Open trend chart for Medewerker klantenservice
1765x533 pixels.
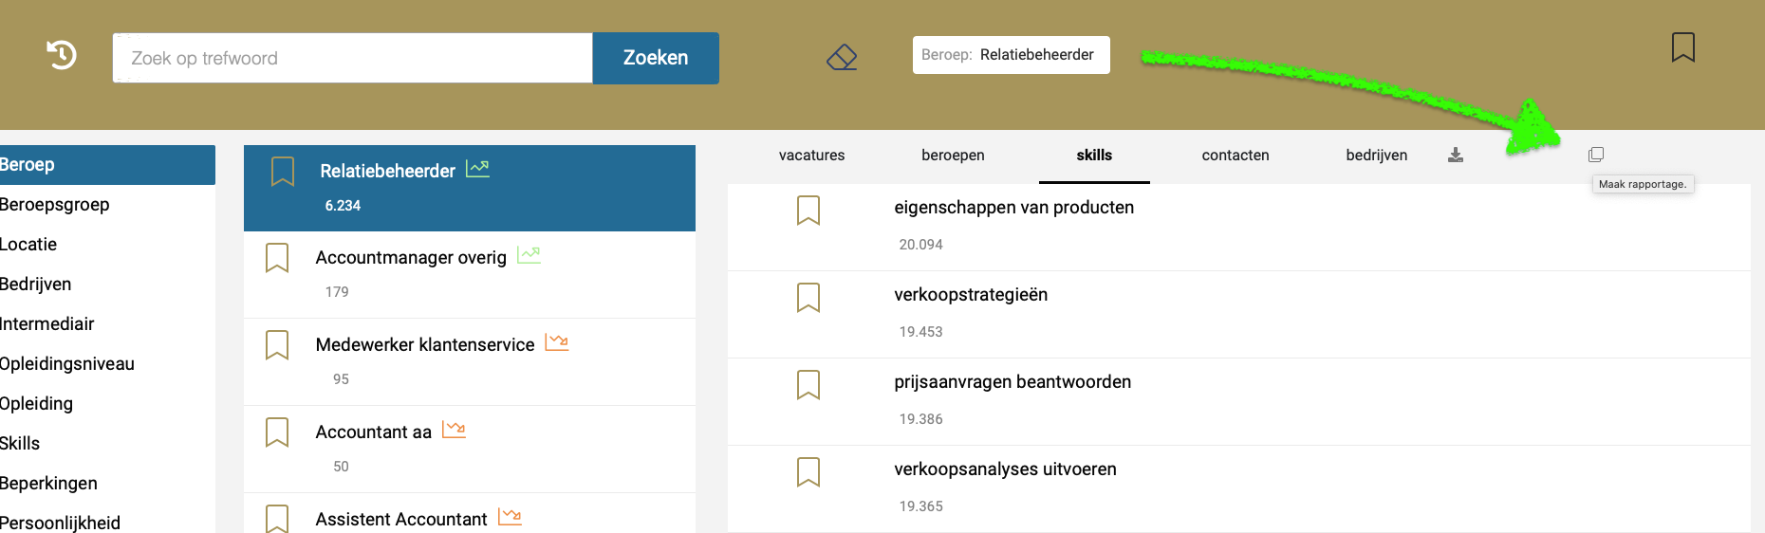[557, 342]
